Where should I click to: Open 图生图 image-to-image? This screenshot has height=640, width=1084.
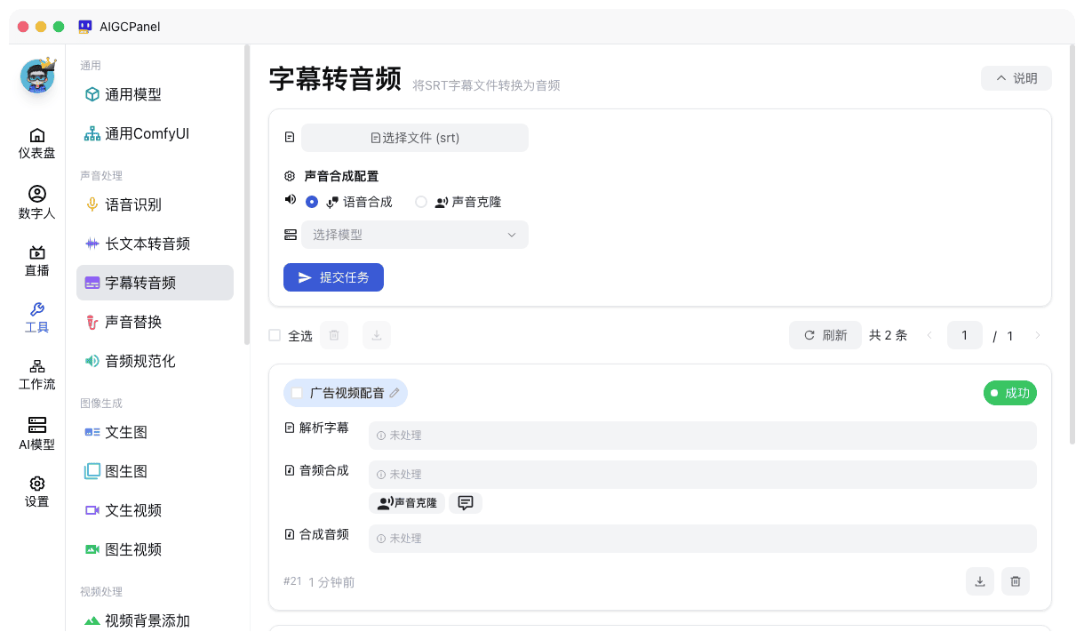click(x=155, y=471)
